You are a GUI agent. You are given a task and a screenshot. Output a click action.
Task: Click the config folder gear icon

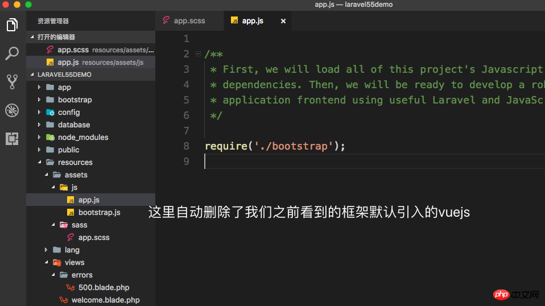click(51, 112)
